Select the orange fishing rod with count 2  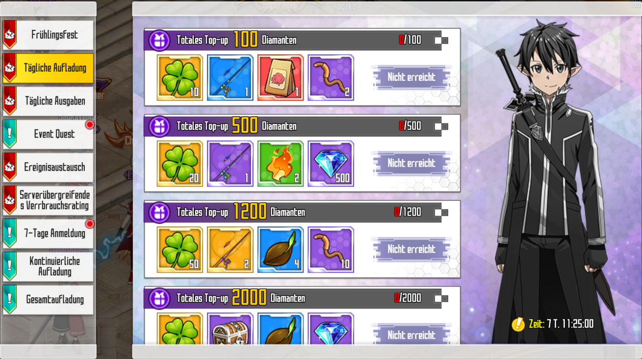click(x=230, y=250)
